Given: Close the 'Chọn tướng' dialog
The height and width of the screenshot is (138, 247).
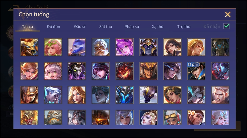Looking at the screenshot, I should (228, 14).
